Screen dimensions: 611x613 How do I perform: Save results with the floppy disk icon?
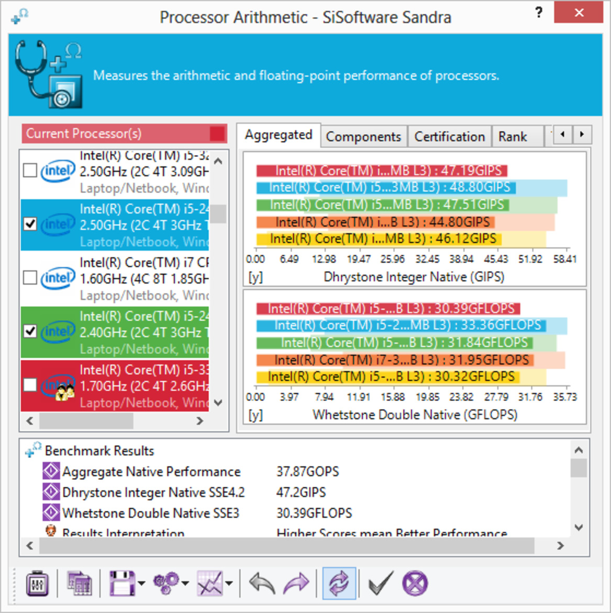pyautogui.click(x=122, y=584)
